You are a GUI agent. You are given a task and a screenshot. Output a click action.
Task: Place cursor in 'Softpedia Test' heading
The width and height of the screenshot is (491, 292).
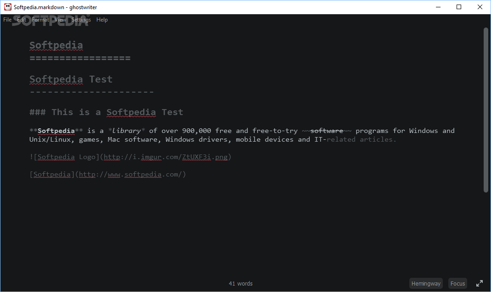(71, 79)
